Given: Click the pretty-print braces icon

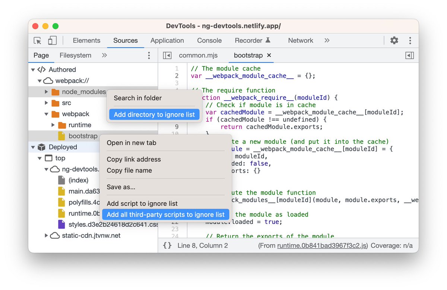Looking at the screenshot, I should (168, 245).
